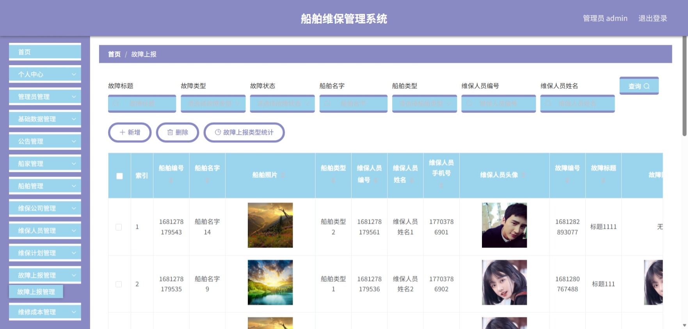Click cell 1681278 179535

tap(171, 284)
